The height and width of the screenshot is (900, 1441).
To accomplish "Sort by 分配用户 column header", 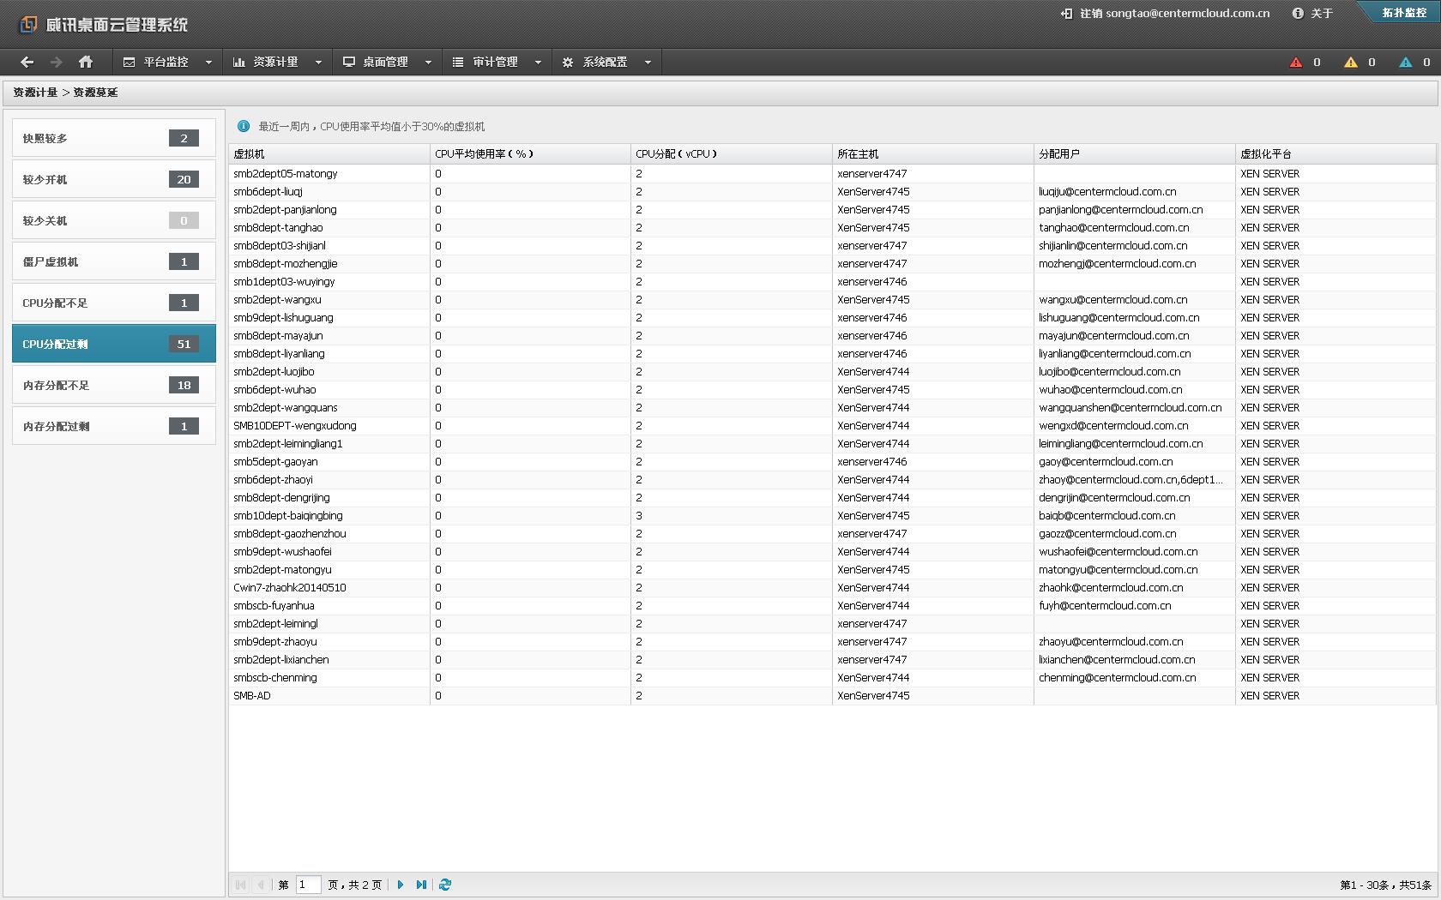I will (1135, 154).
